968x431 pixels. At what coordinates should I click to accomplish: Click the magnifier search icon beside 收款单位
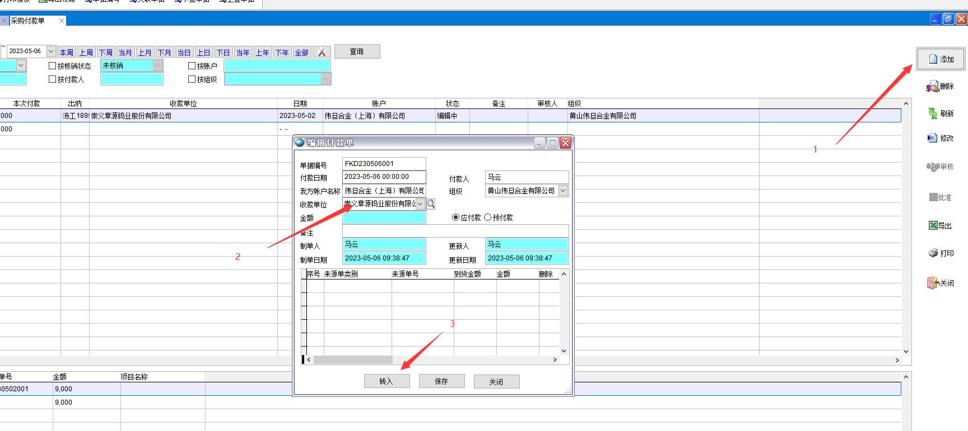tap(431, 204)
